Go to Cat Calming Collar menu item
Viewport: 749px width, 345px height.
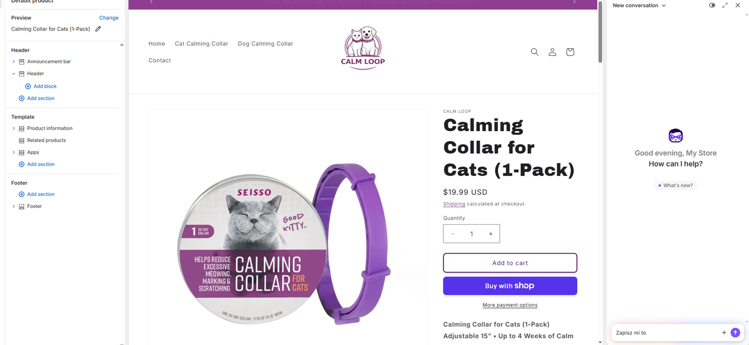(201, 44)
